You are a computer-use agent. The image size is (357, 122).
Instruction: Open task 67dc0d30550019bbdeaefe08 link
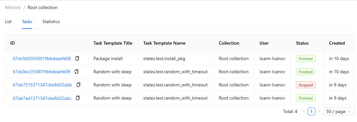point(42,59)
